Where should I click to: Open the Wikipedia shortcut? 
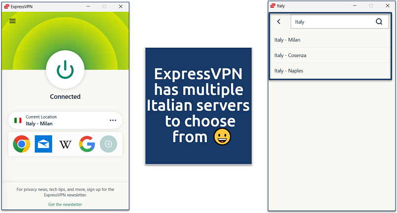point(65,145)
